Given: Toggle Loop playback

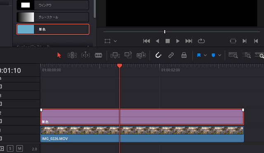Looking at the screenshot, I should coord(201,41).
